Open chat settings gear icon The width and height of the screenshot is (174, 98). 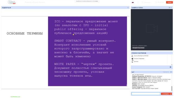pos(171,72)
